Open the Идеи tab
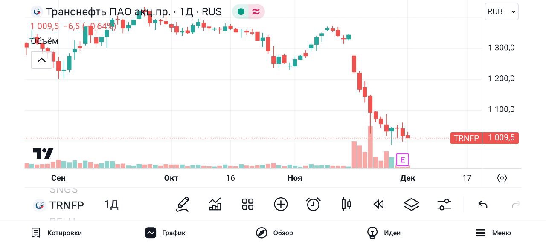This screenshot has height=245, width=546. pyautogui.click(x=383, y=233)
